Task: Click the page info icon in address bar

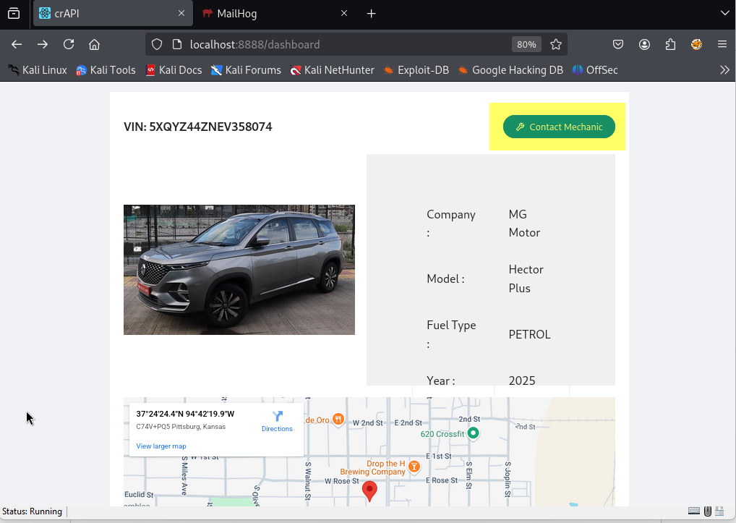Action: point(177,45)
